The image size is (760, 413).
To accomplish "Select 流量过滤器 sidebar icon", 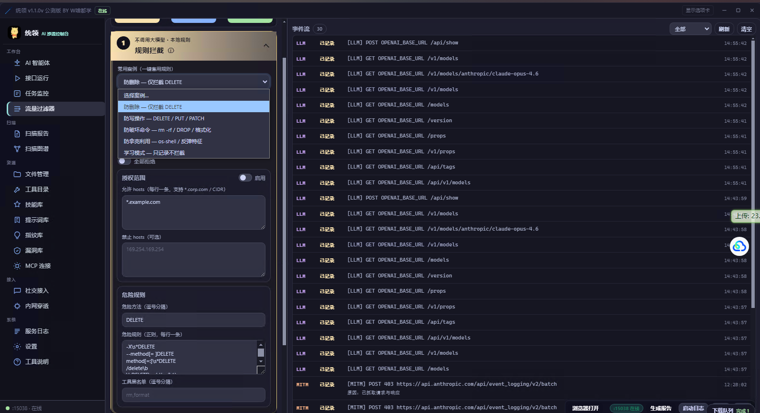I will (17, 108).
